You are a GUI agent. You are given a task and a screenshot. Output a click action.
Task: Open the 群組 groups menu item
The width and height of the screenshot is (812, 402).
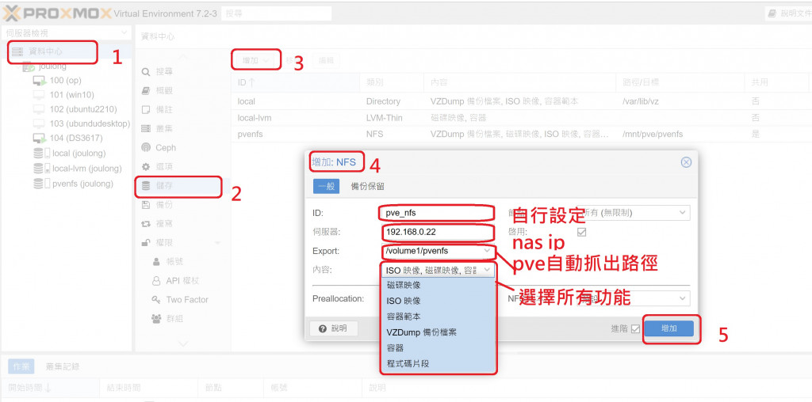[174, 319]
